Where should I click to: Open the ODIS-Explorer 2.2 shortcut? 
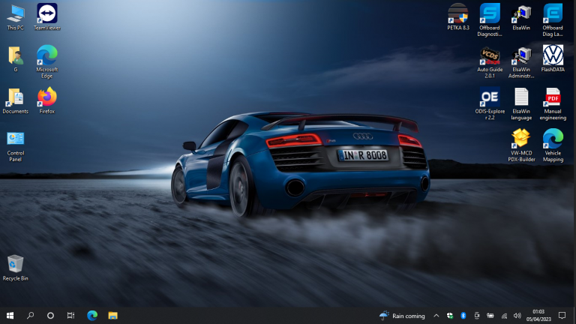tap(490, 97)
